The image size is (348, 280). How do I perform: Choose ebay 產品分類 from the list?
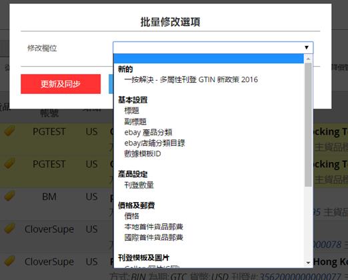[148, 132]
